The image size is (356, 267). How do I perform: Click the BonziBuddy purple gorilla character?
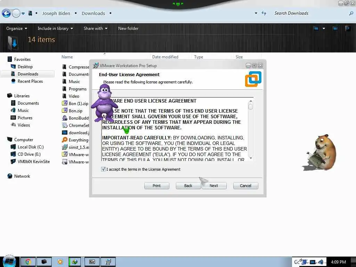tap(104, 103)
